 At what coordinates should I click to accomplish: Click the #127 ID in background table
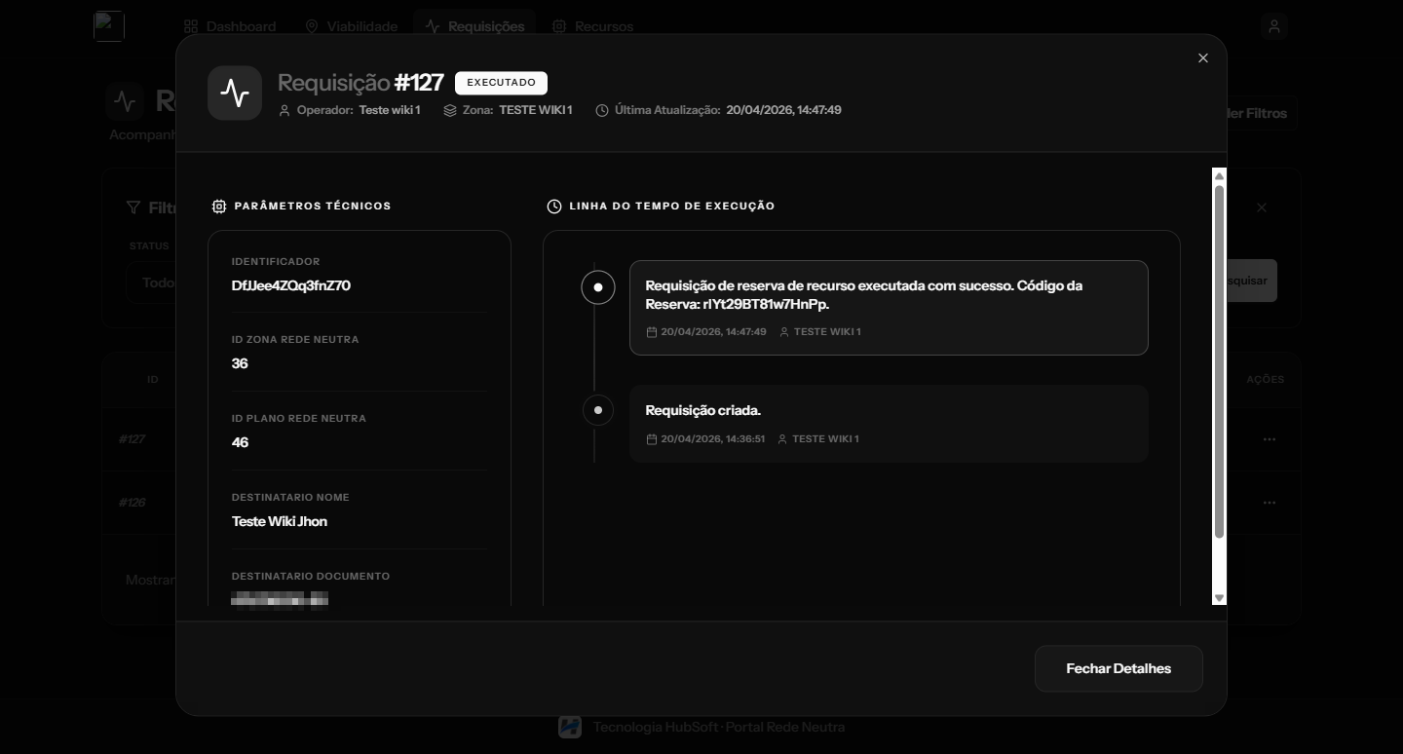coord(132,439)
